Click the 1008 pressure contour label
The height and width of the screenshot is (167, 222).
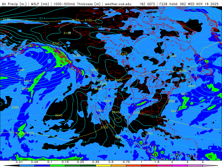pyautogui.click(x=213, y=62)
